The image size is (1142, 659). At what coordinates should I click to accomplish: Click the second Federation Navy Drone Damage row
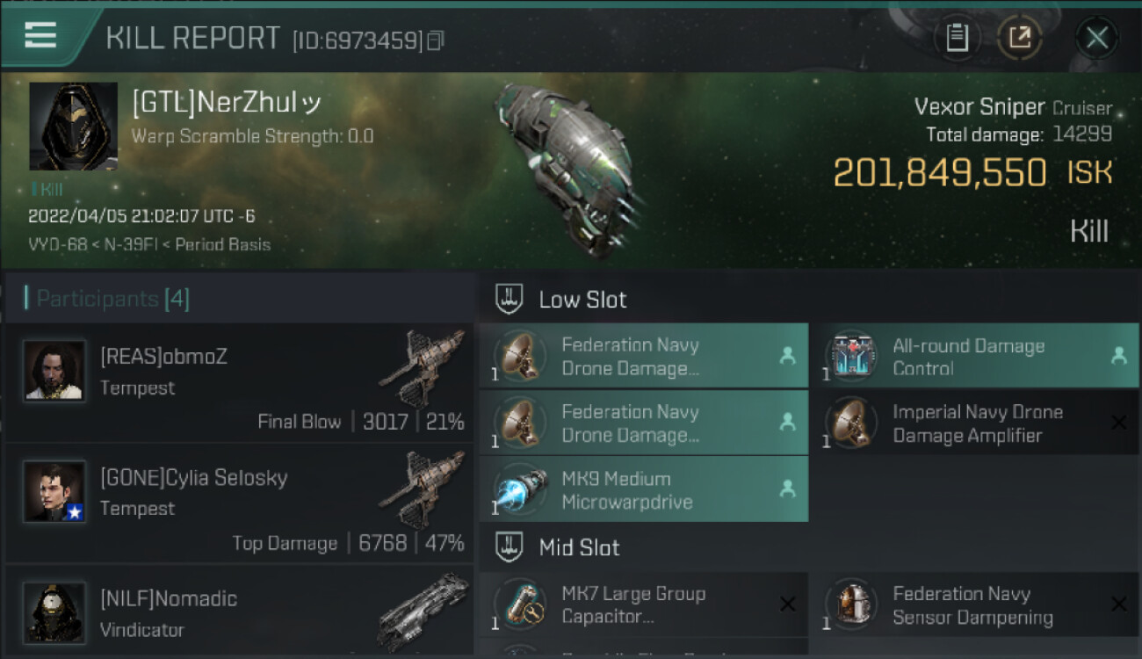coord(644,423)
